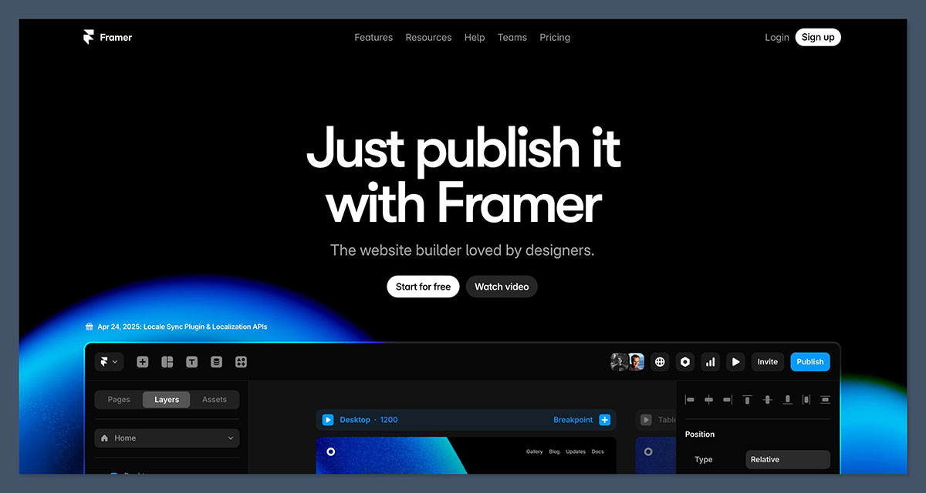Click the second collaborator avatar

[636, 362]
